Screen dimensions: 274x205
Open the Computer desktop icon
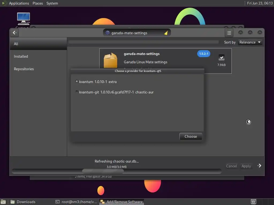click(x=24, y=19)
